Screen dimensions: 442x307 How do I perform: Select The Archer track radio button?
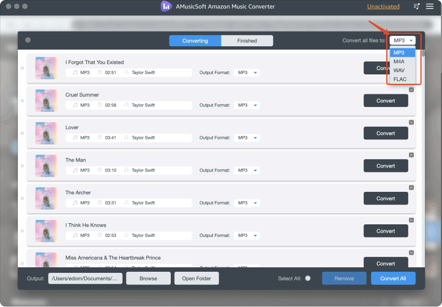point(22,198)
